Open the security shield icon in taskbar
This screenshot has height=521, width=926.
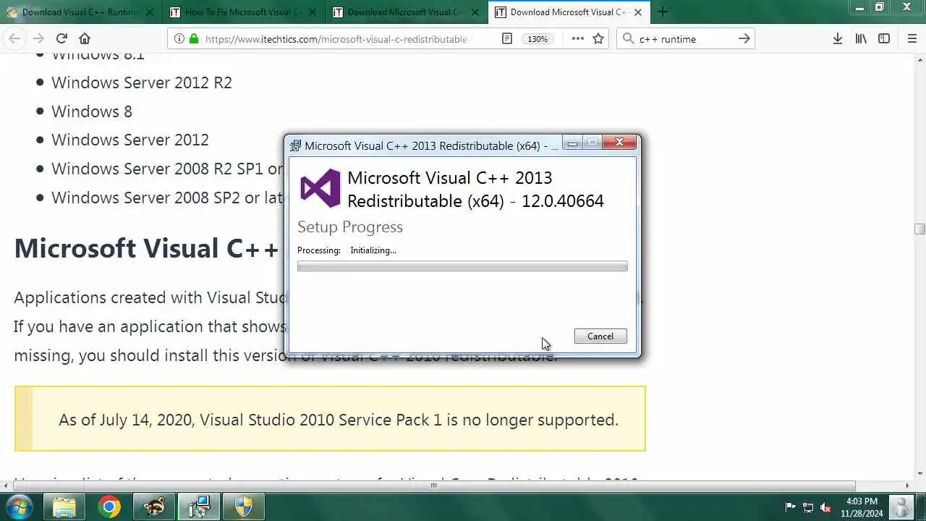coord(244,507)
